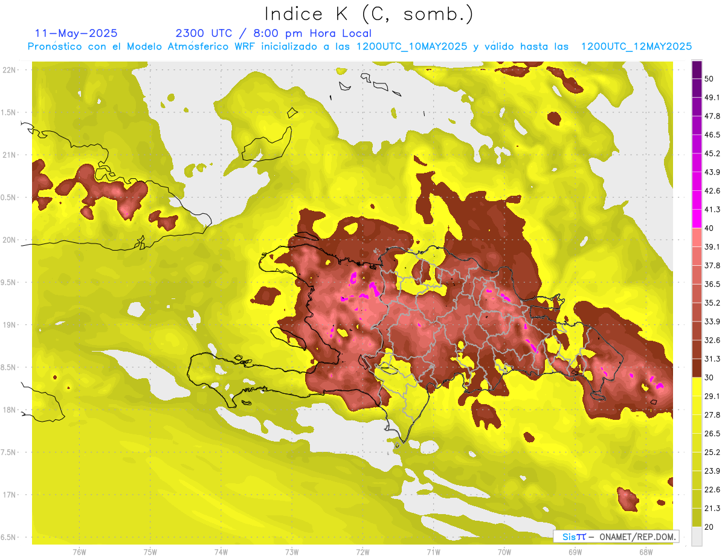Click the '19N' latitude label
This screenshot has width=725, height=560.
click(x=10, y=325)
